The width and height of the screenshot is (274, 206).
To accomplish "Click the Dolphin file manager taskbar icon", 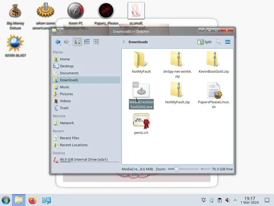I will [x=19, y=200].
